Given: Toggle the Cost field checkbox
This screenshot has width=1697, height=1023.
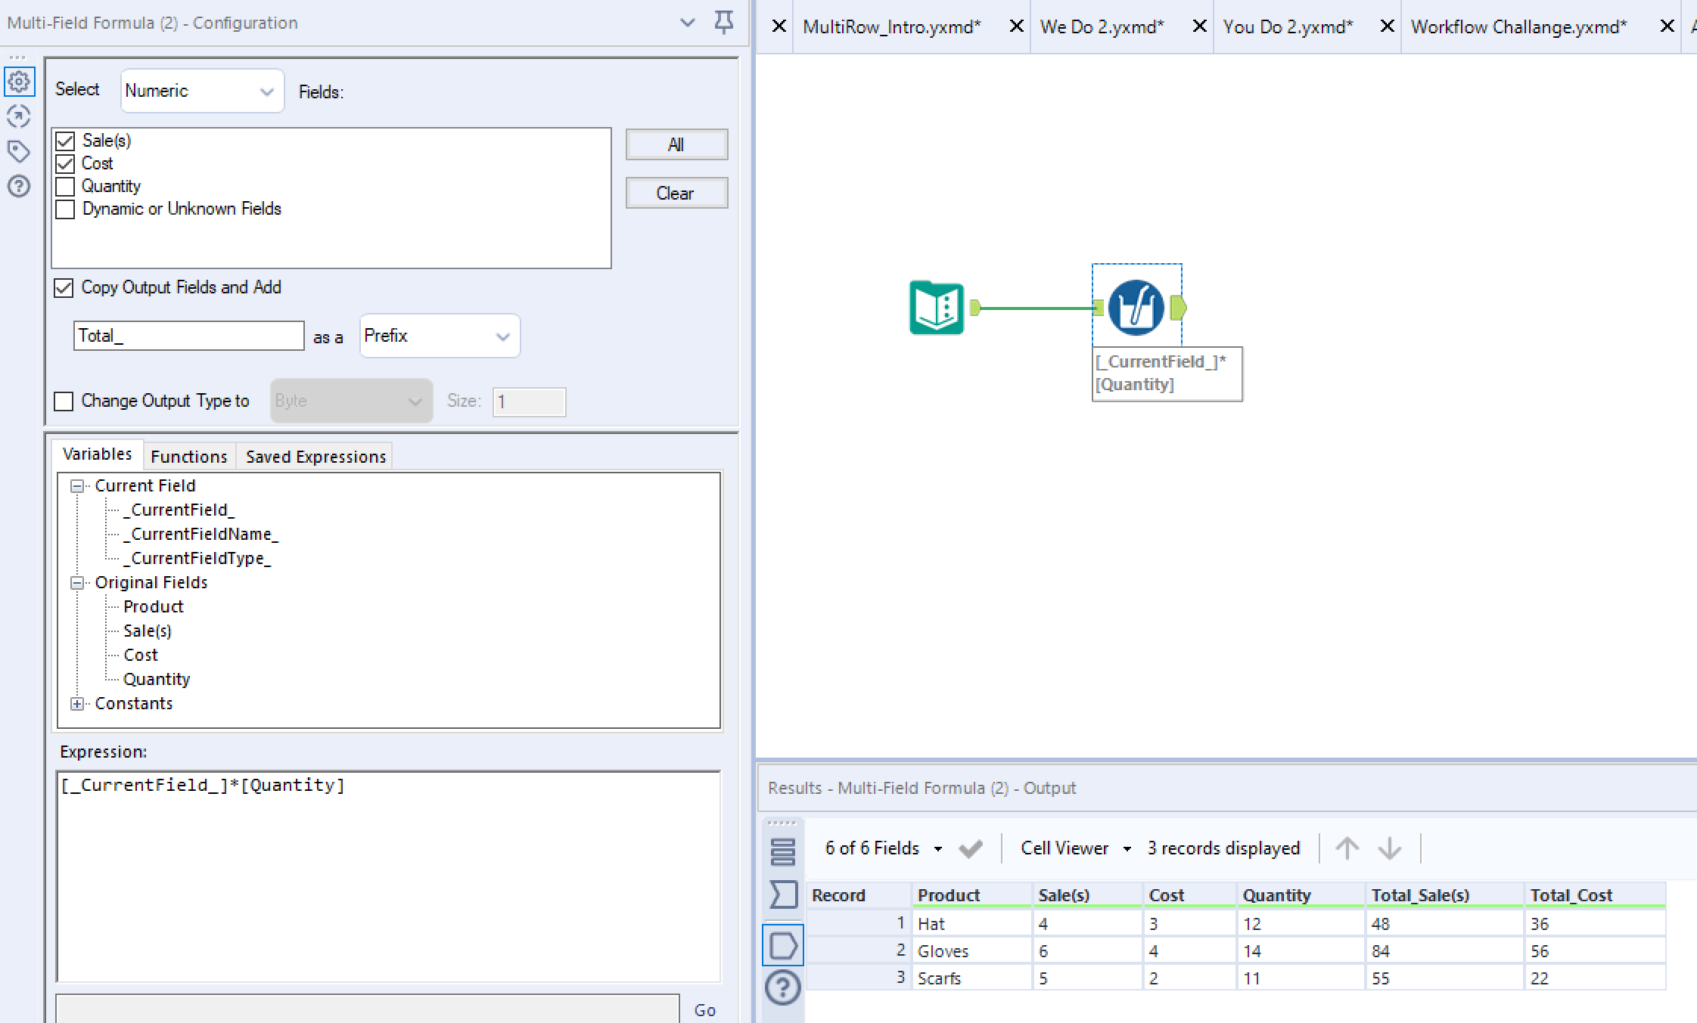Looking at the screenshot, I should 67,163.
